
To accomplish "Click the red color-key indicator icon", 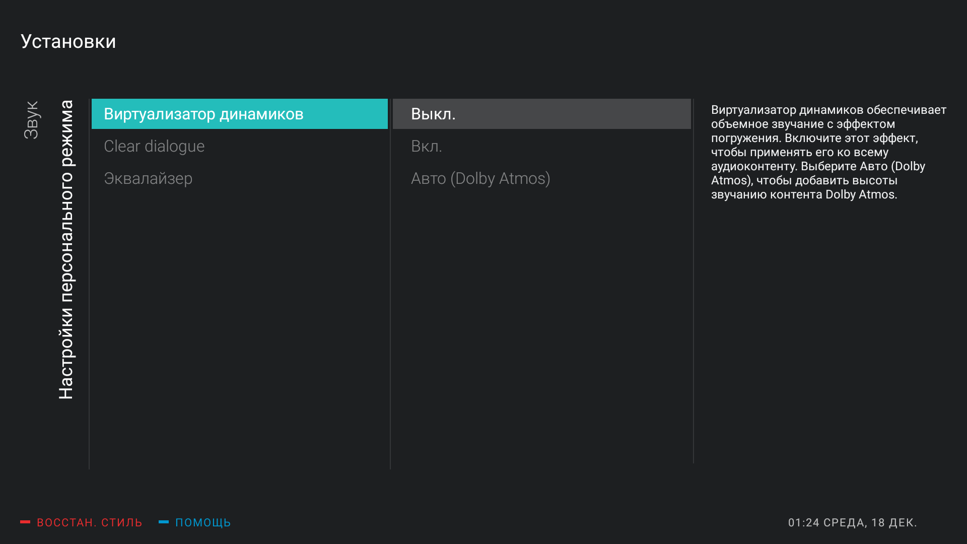I will click(x=25, y=522).
